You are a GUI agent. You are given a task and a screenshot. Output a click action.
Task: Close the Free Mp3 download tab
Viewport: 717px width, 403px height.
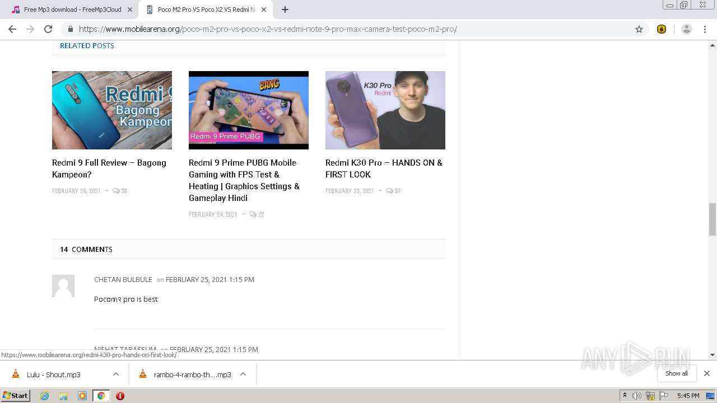130,10
